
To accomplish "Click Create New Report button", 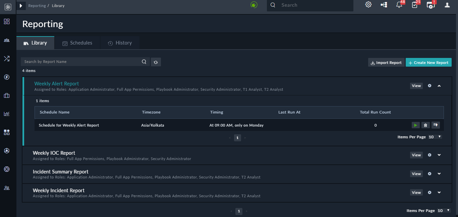I will 428,63.
